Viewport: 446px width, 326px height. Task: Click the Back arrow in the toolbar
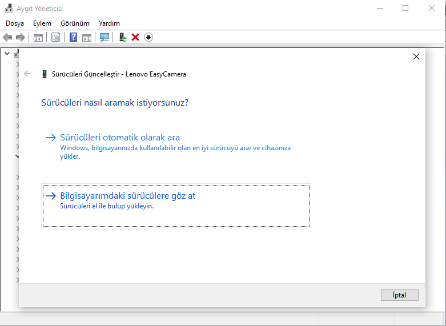[7, 37]
